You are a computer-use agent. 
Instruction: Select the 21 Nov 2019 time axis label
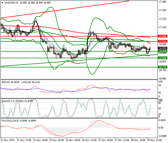coord(8,140)
